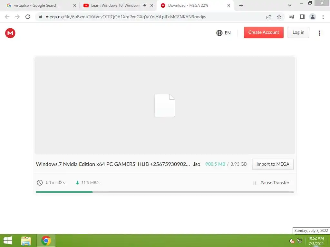The width and height of the screenshot is (330, 247).
Task: Pause the file transfer
Action: (x=271, y=183)
